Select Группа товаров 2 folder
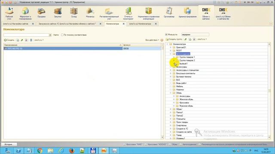The width and height of the screenshot is (275, 154). click(x=187, y=60)
